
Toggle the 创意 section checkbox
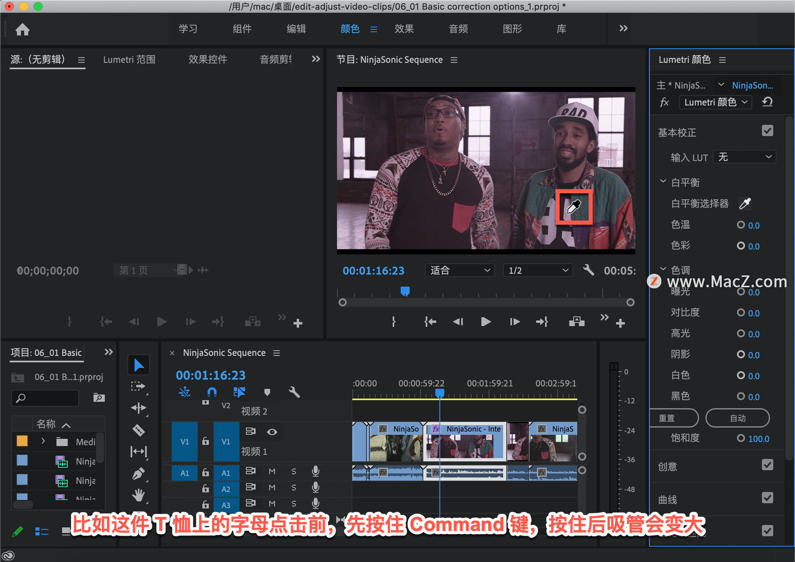click(767, 465)
